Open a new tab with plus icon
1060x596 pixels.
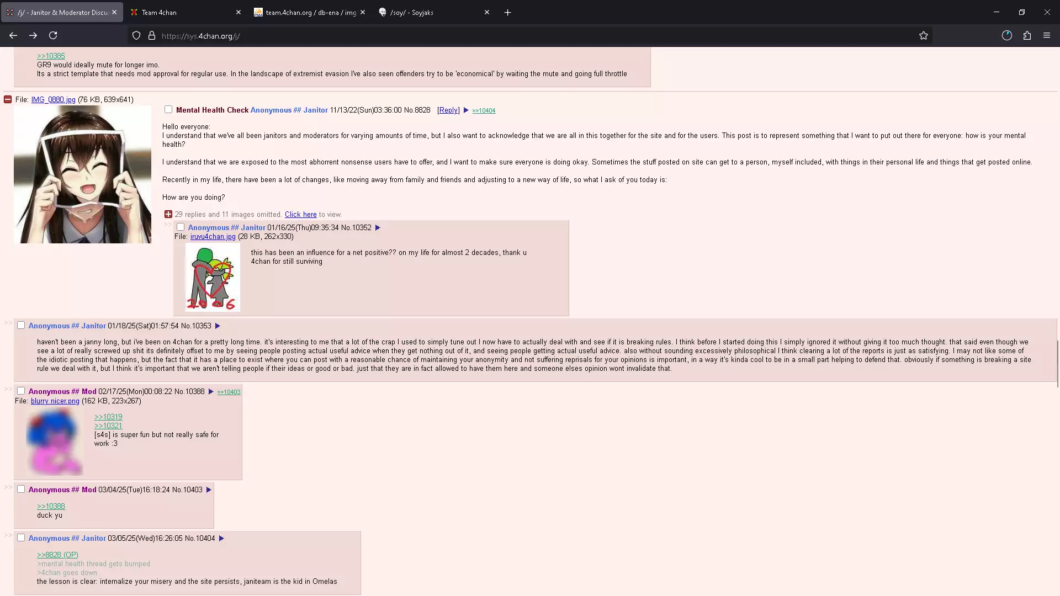click(x=508, y=13)
